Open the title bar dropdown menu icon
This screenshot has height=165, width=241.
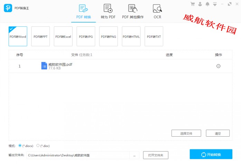tap(215, 4)
